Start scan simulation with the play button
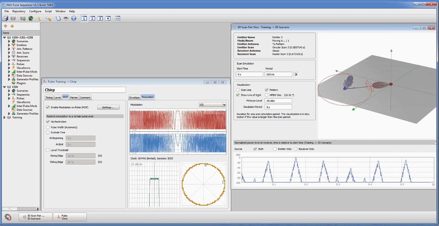Screen dimensions: 439x226 (x=296, y=74)
